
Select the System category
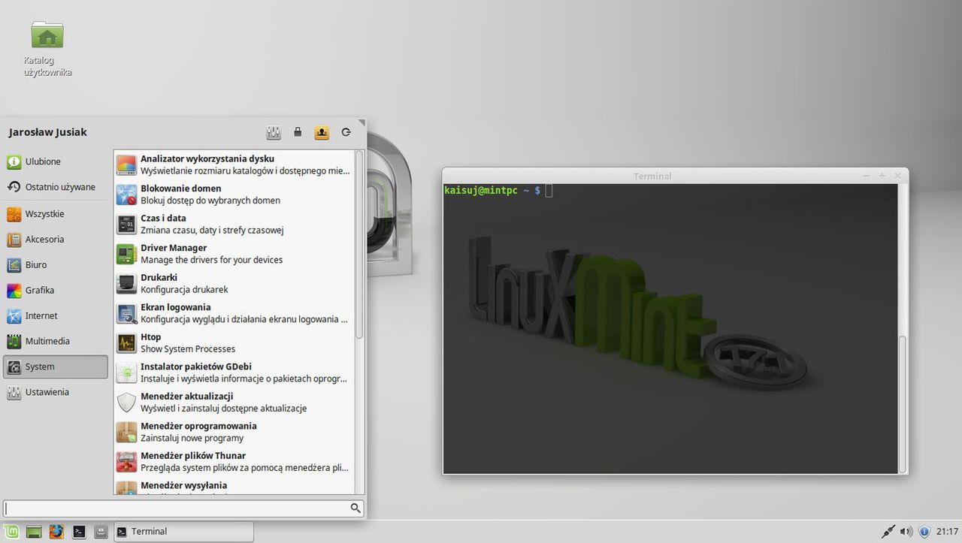[56, 367]
